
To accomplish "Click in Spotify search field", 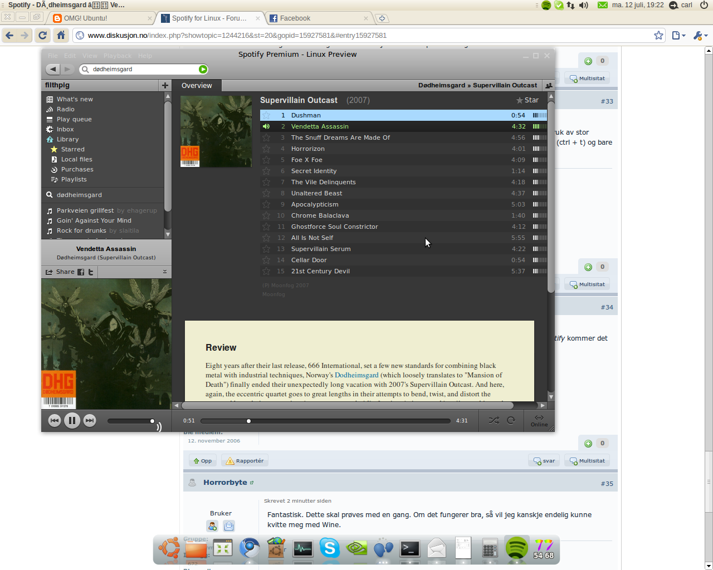I will pos(144,69).
